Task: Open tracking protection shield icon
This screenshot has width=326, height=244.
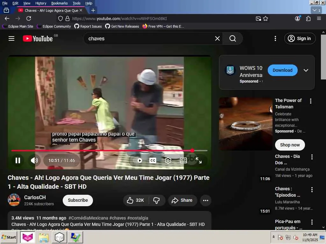Action: pos(60,18)
